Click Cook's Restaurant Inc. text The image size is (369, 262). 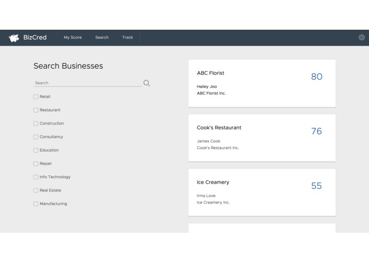218,148
